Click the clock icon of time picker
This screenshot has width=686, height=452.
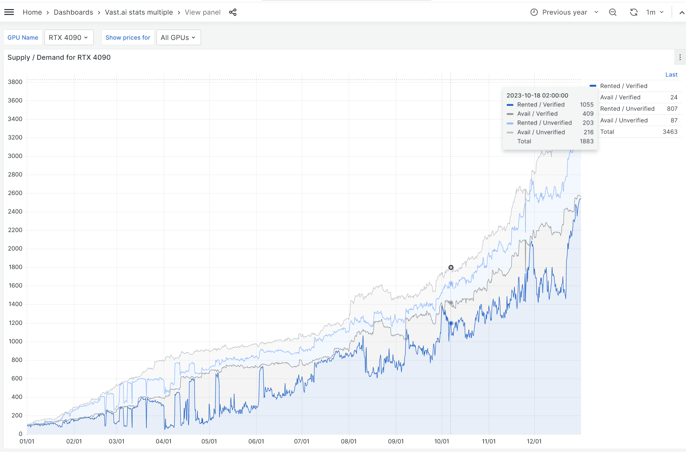click(x=534, y=12)
